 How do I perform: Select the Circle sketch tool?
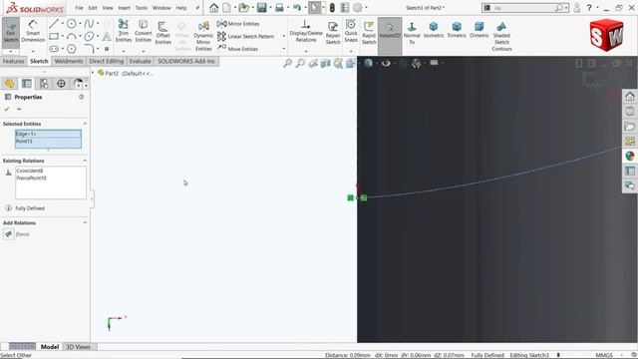[x=71, y=24]
